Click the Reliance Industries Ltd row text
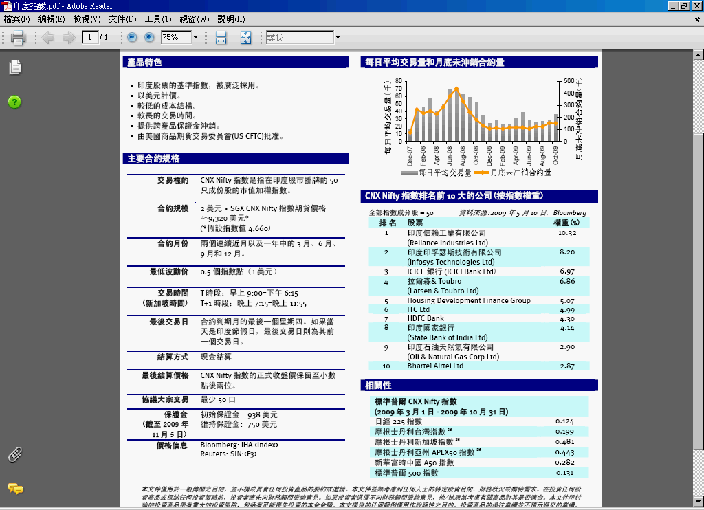Viewport: 704px width, 510px height. pyautogui.click(x=448, y=243)
